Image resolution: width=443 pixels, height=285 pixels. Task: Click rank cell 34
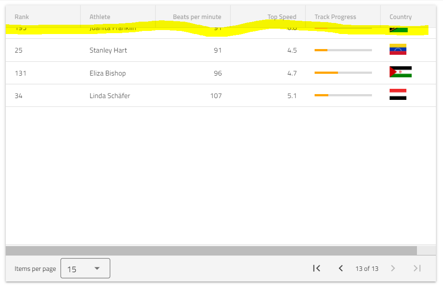tap(19, 95)
